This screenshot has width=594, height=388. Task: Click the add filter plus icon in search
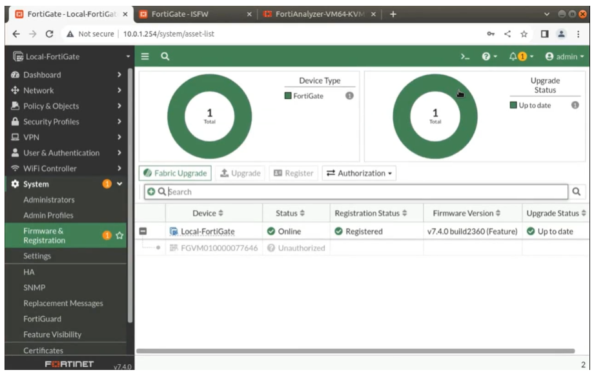click(x=151, y=191)
